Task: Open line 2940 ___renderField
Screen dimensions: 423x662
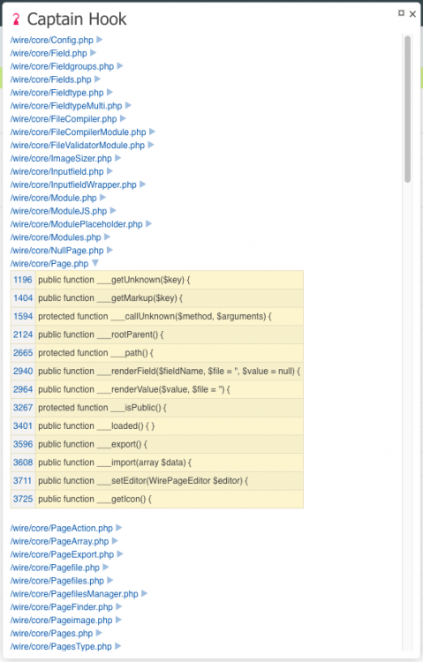Action: [23, 371]
